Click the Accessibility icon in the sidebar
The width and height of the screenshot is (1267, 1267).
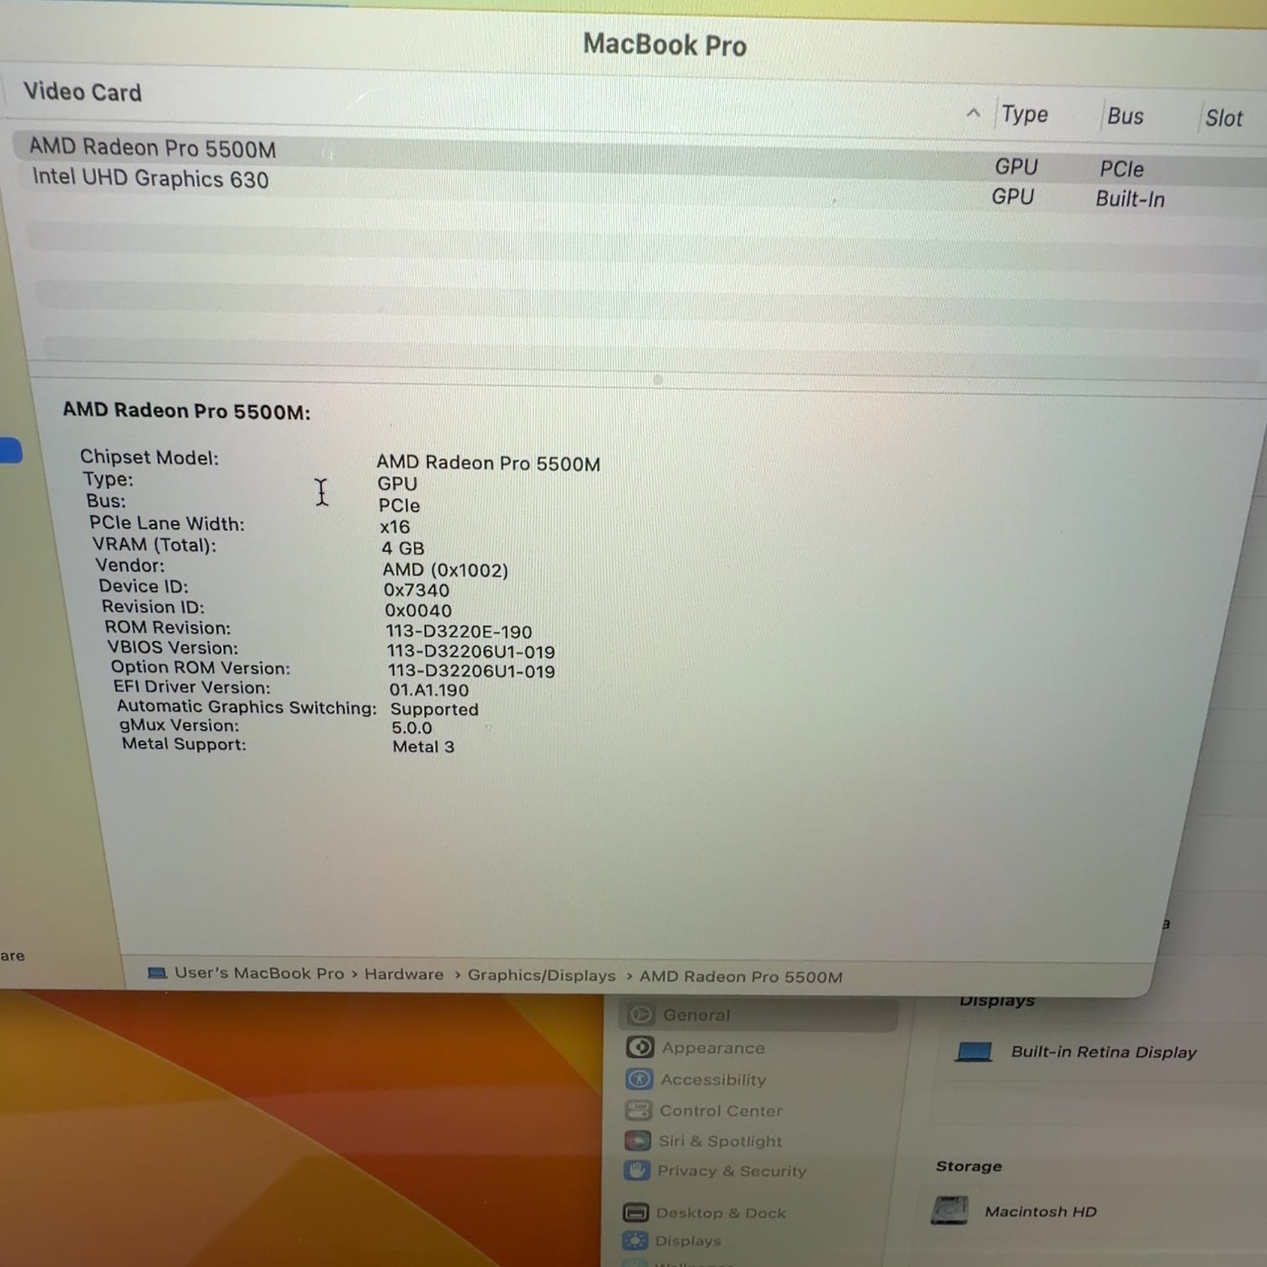click(639, 1079)
